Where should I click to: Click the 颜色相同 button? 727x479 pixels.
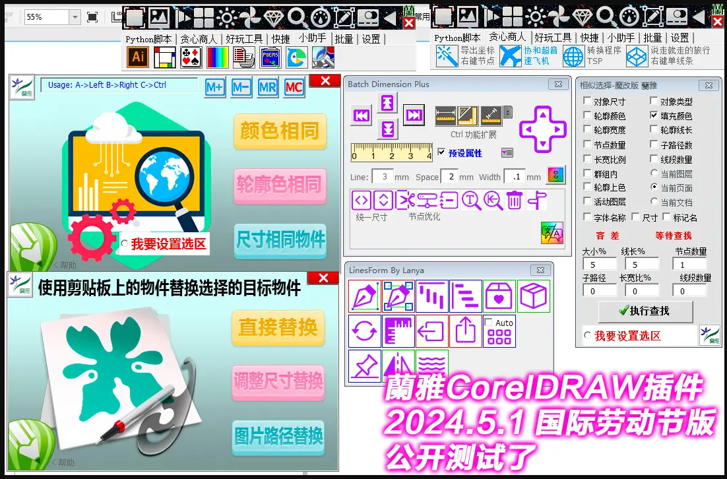tap(280, 131)
